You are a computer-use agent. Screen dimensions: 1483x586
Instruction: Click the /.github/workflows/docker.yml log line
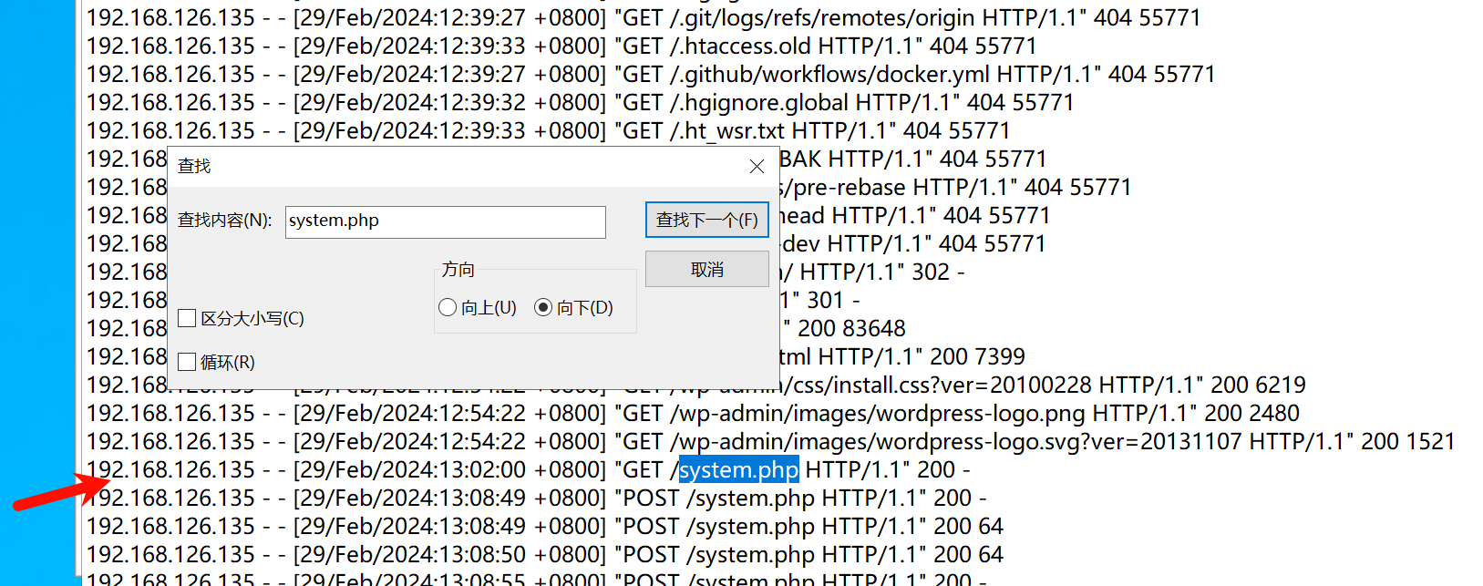[x=651, y=75]
